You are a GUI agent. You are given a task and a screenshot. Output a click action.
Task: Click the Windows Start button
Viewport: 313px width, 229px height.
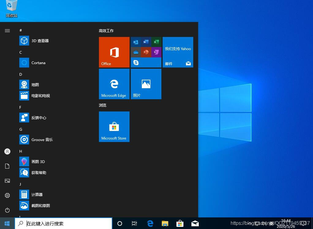[x=7, y=224]
